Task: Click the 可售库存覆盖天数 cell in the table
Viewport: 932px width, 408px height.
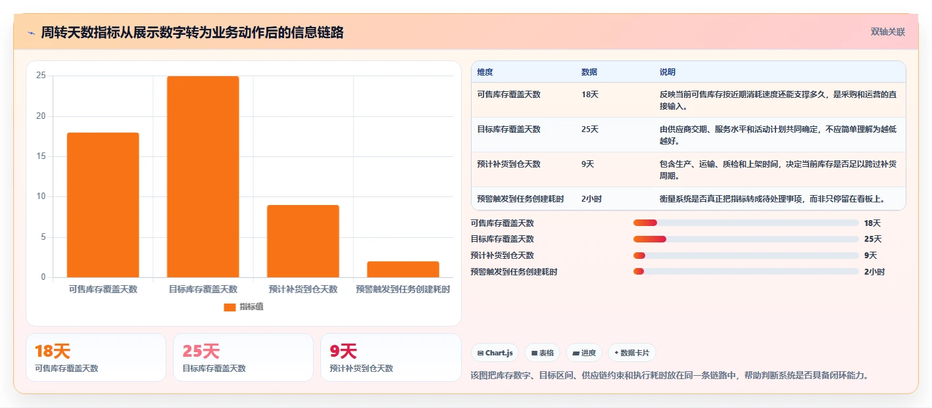Action: pyautogui.click(x=509, y=95)
